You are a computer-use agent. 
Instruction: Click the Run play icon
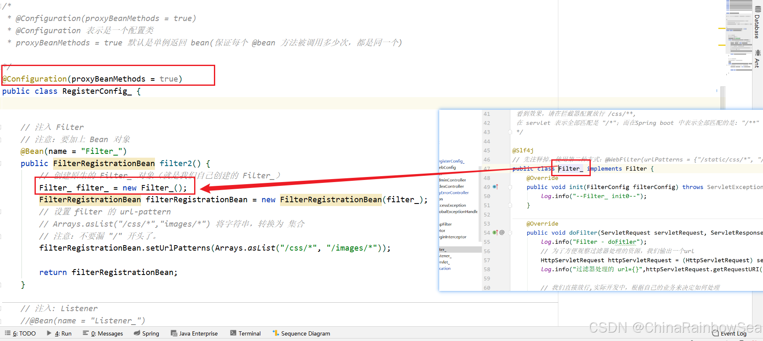pos(49,333)
